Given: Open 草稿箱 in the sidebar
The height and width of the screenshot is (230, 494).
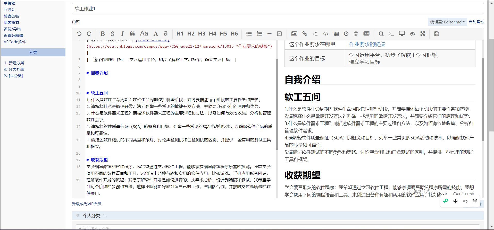Looking at the screenshot, I should [10, 3].
